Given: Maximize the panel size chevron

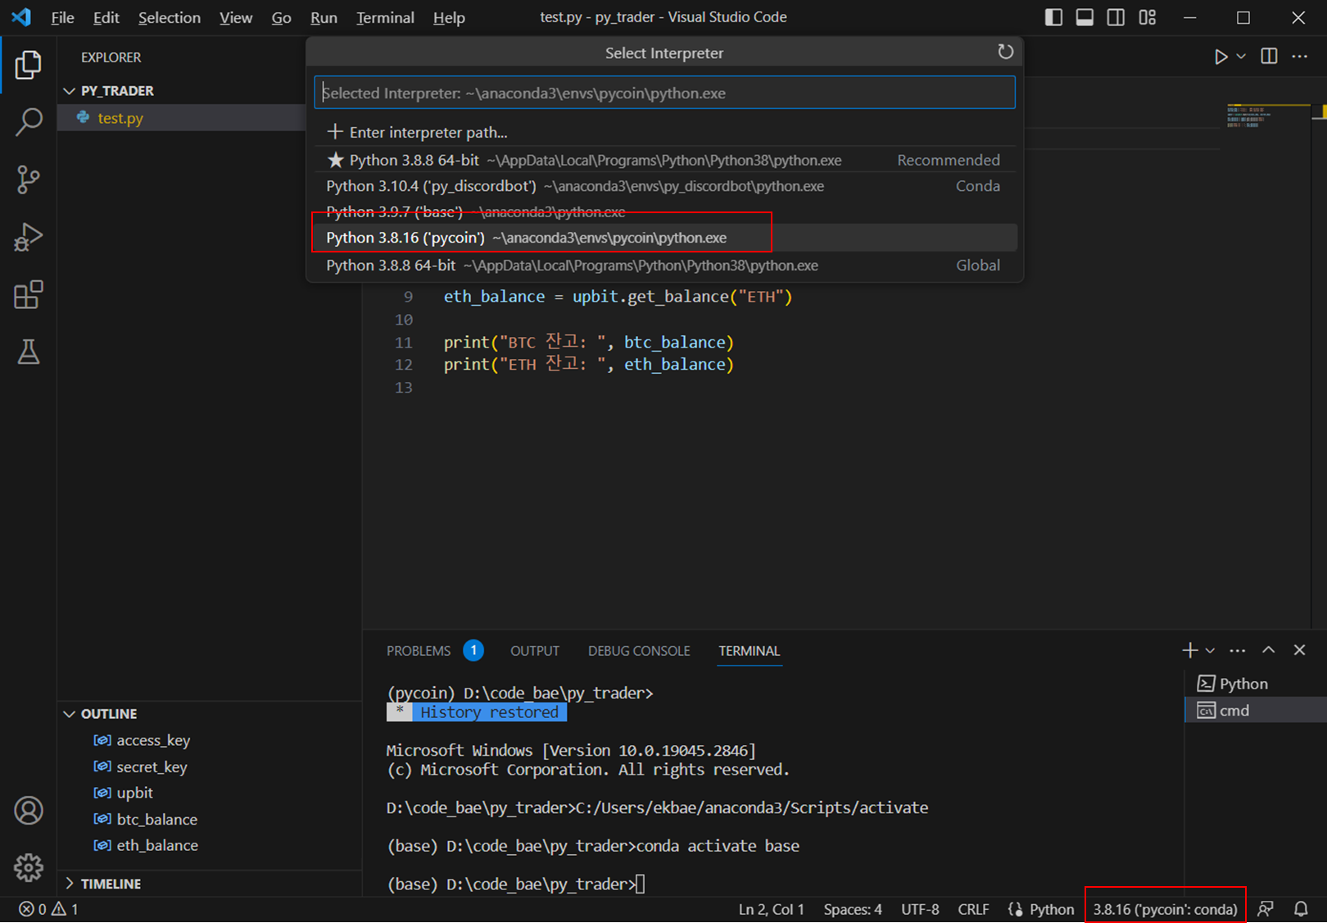Looking at the screenshot, I should [x=1268, y=650].
